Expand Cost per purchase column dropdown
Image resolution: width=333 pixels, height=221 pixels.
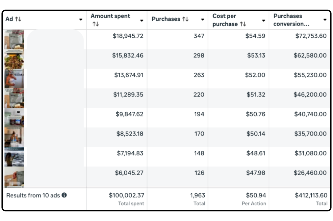point(263,20)
